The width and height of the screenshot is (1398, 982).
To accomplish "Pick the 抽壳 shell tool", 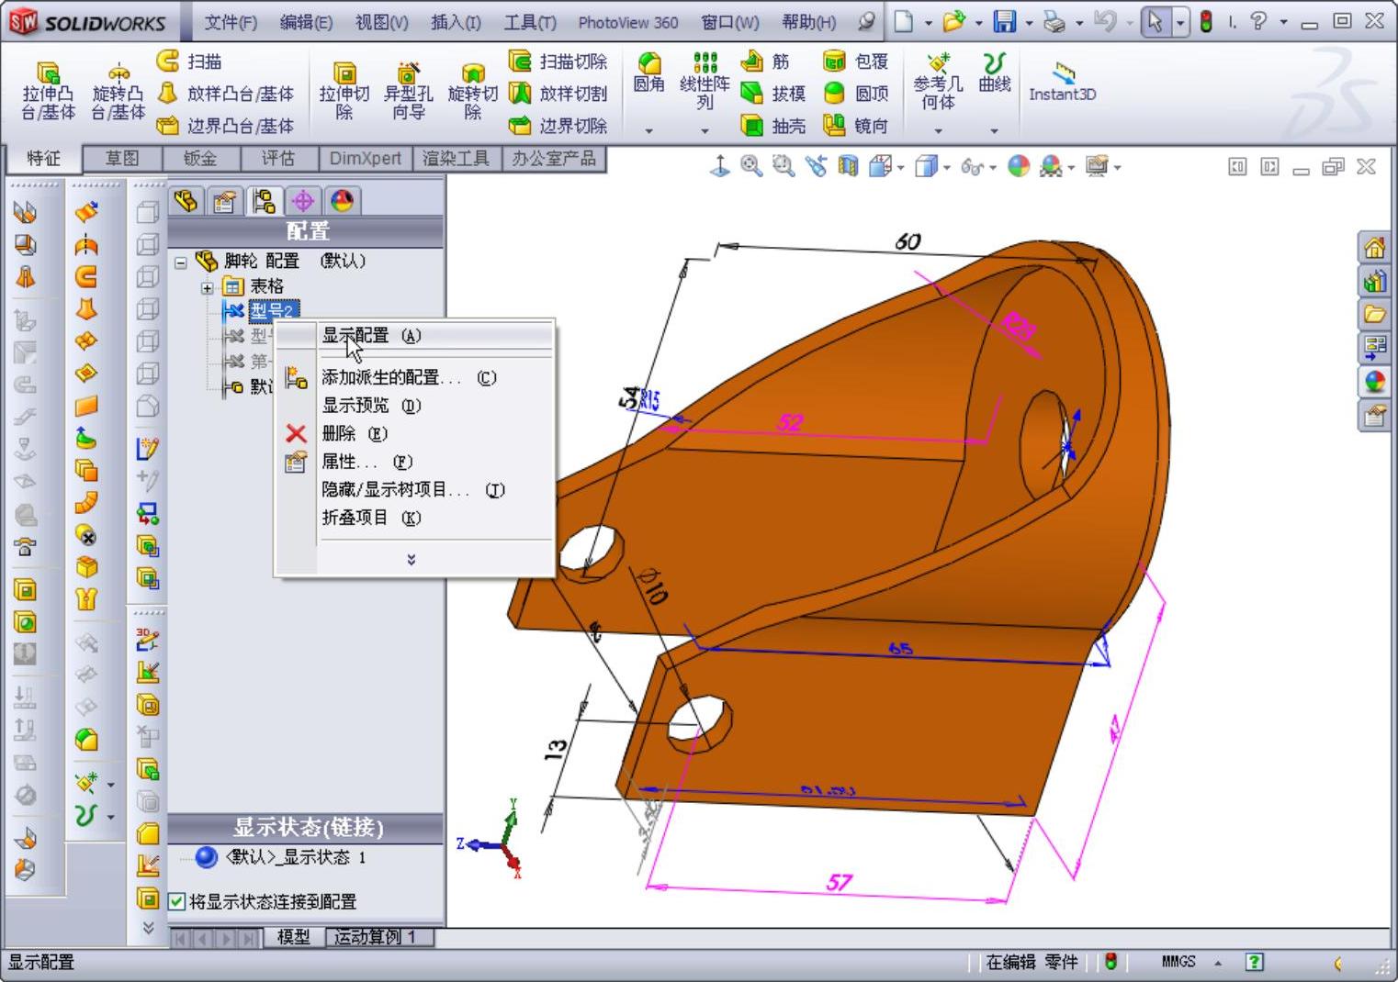I will click(x=773, y=126).
